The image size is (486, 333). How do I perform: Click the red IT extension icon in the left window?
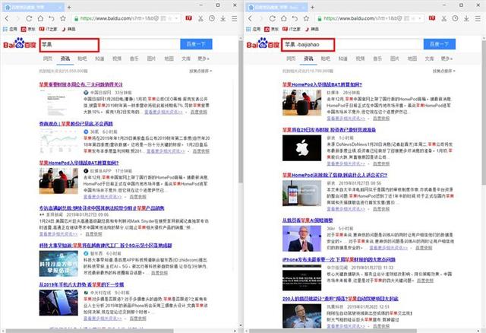click(x=188, y=18)
